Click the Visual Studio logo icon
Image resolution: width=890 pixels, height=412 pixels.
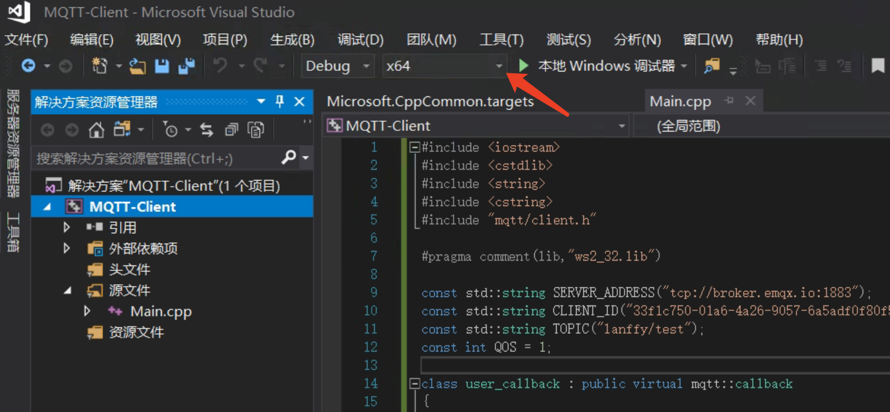[18, 12]
